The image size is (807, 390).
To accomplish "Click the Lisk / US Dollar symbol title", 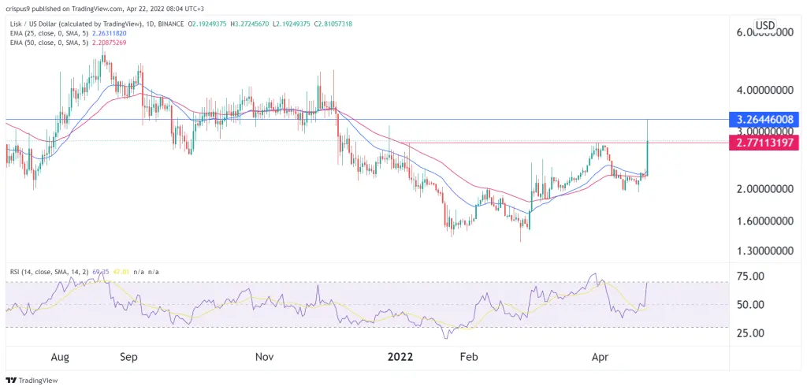I will pyautogui.click(x=95, y=24).
